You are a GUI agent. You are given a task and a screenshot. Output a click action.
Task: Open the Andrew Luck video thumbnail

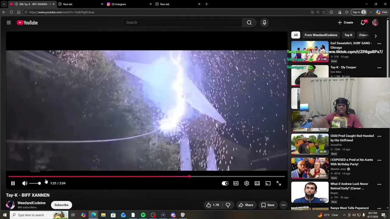(x=310, y=192)
